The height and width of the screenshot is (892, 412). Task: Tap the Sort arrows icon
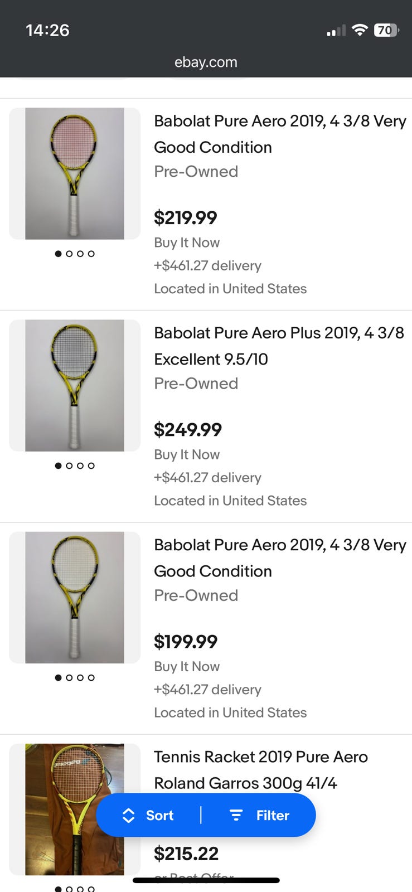129,815
